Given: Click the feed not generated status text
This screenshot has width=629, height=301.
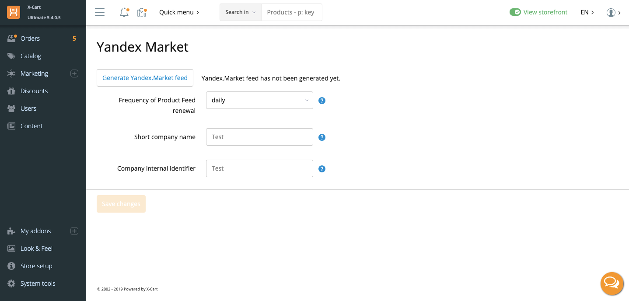Looking at the screenshot, I should coord(271,78).
